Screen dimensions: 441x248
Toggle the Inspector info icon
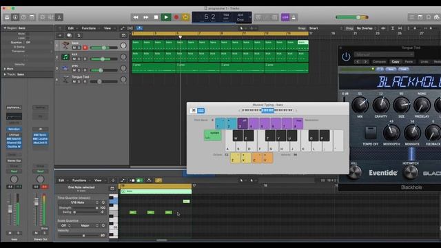[15, 17]
